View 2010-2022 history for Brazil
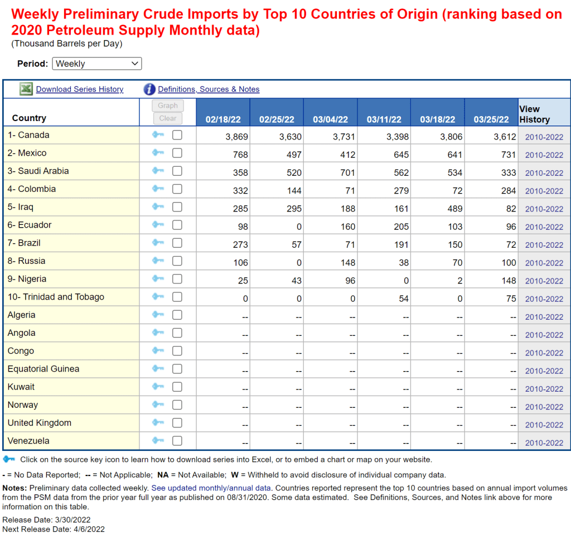The height and width of the screenshot is (539, 571). (544, 245)
